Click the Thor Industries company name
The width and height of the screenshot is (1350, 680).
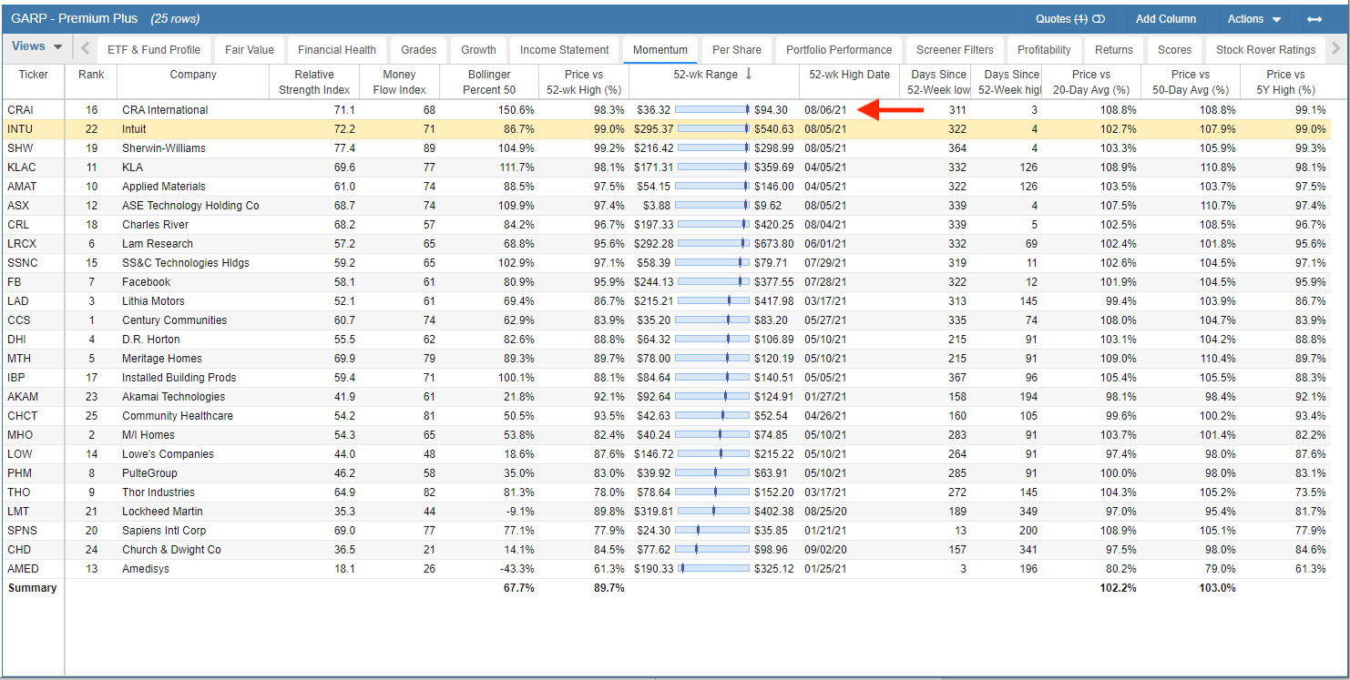click(x=159, y=492)
